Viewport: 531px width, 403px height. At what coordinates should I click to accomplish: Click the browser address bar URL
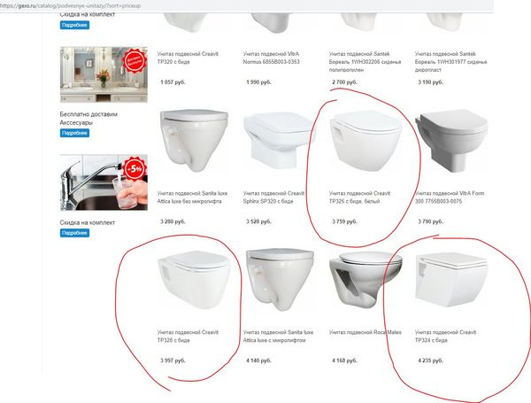coord(71,6)
